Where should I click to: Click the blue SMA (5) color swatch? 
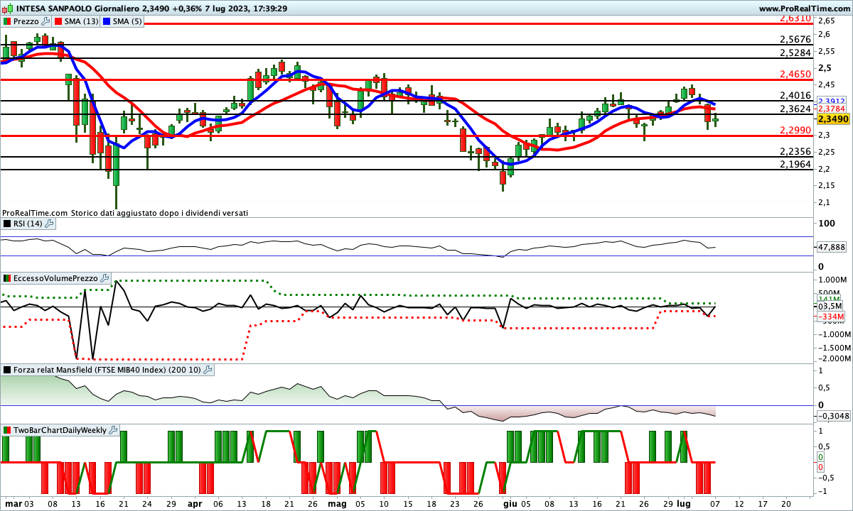tap(107, 21)
